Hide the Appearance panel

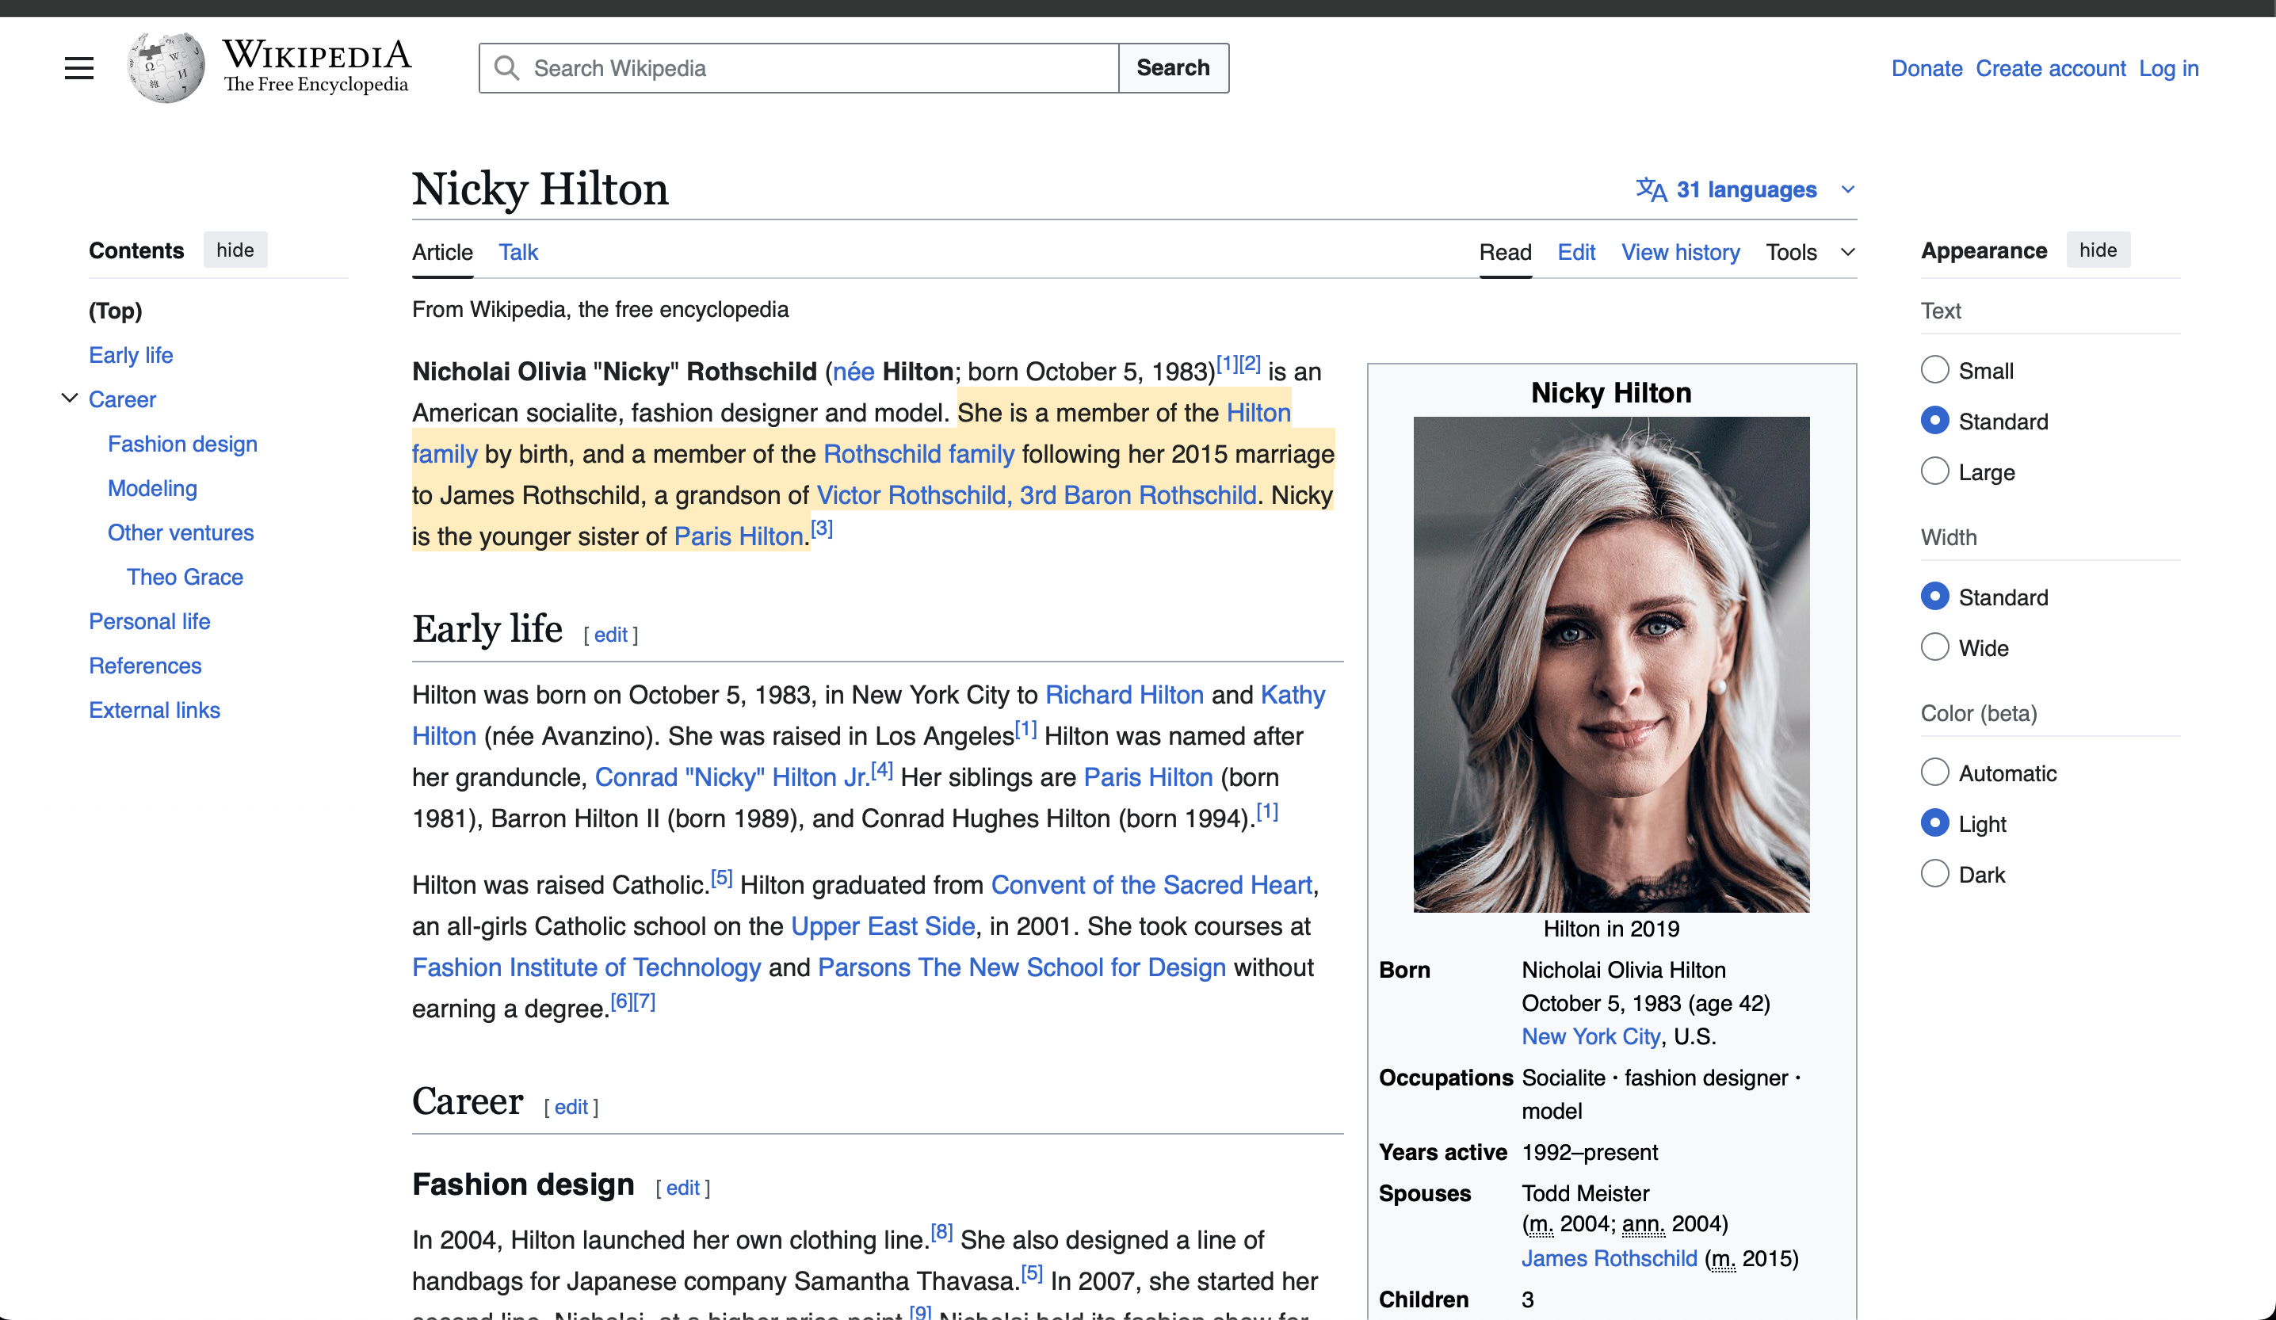[x=2096, y=250]
